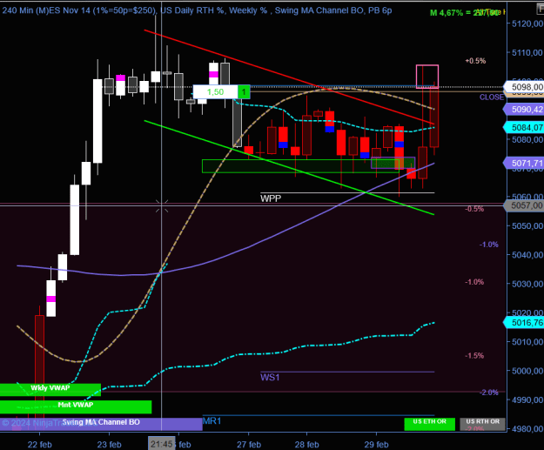Click the 21:45 crosshair time marker
Screen dimensions: 544x450
point(162,444)
